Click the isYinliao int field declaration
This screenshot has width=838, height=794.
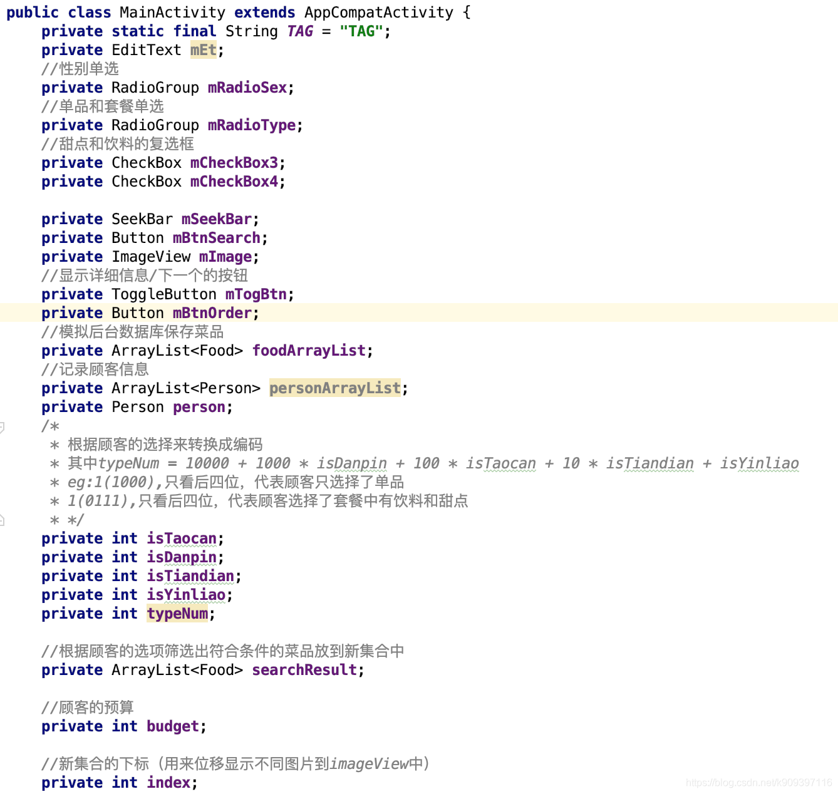click(186, 595)
